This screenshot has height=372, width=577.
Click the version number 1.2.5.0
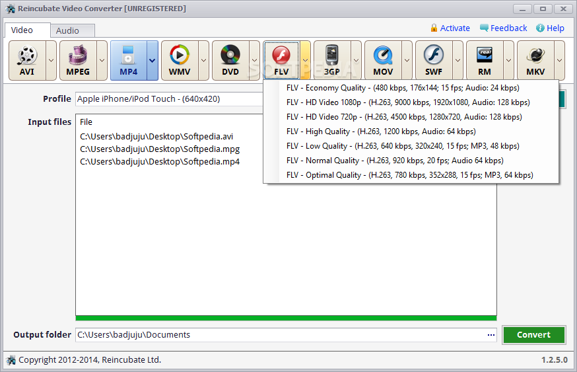pos(554,360)
